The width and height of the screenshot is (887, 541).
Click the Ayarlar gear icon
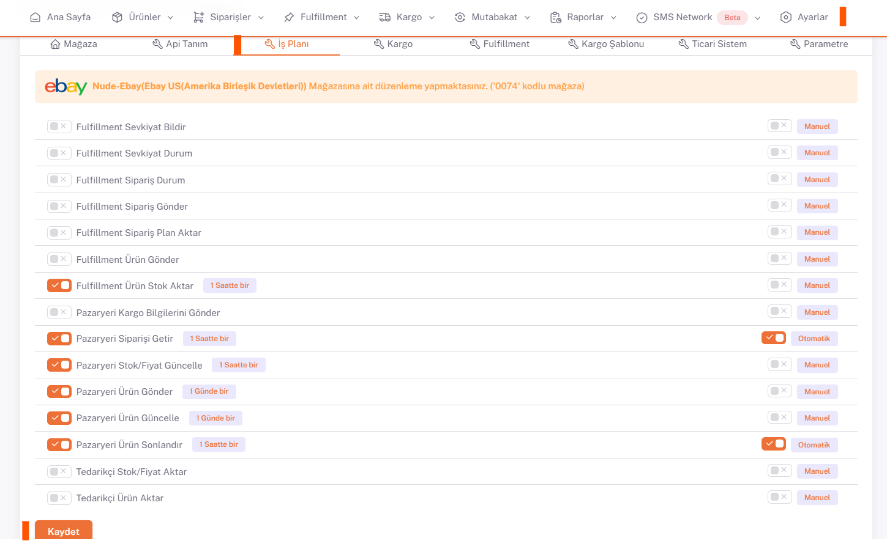786,17
